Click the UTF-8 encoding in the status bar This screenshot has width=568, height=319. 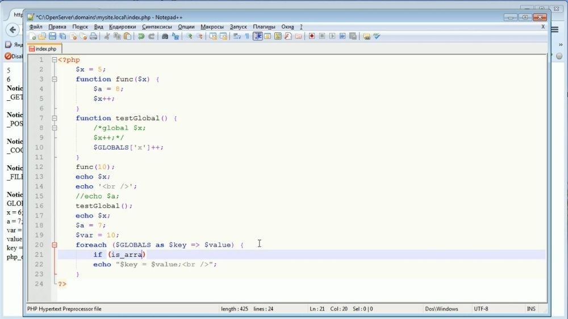pos(481,309)
